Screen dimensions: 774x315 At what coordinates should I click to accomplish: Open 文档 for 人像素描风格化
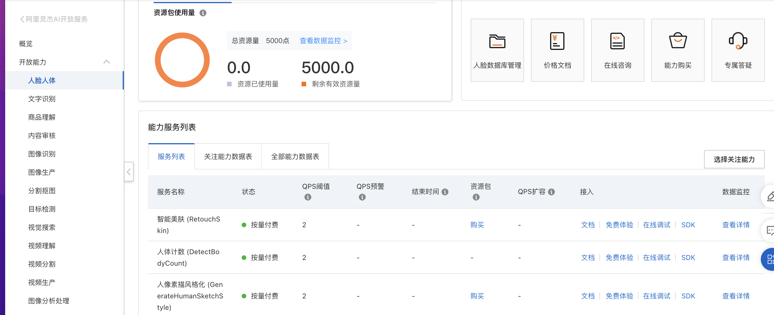click(588, 296)
